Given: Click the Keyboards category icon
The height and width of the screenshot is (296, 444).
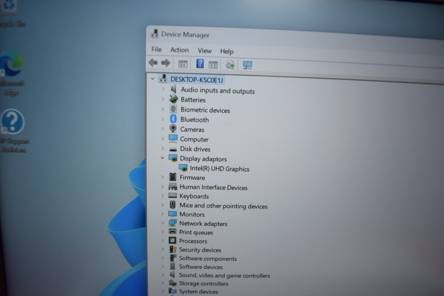Looking at the screenshot, I should [172, 195].
